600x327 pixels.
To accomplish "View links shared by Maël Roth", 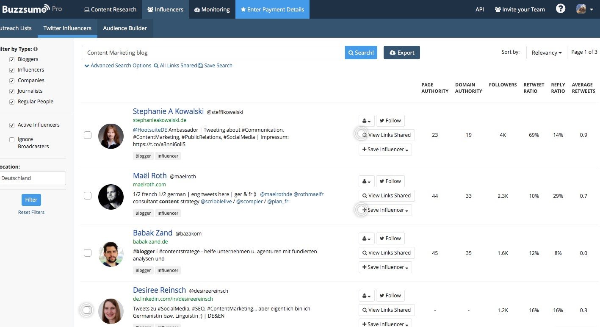I will pos(387,196).
